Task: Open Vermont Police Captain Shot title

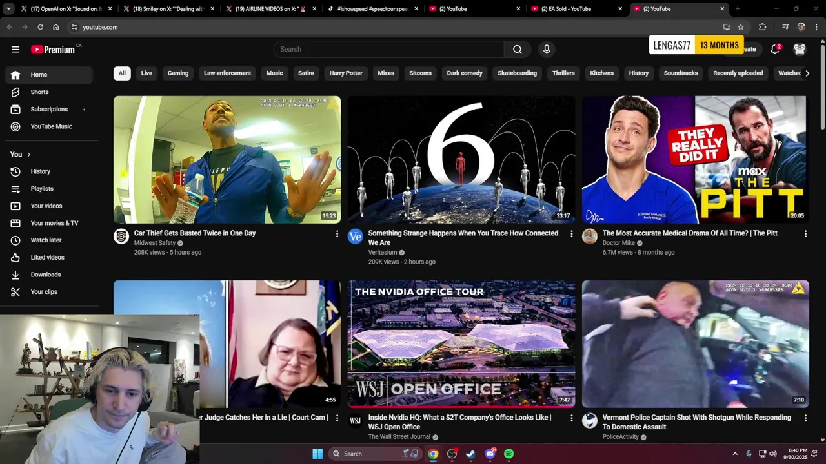Action: coord(696,422)
